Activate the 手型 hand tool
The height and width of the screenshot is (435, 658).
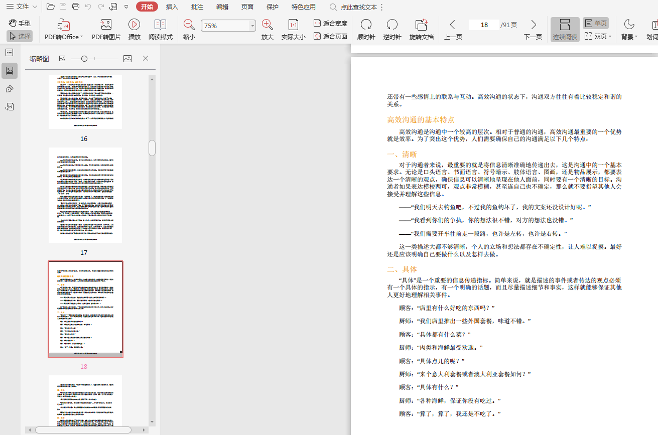click(x=20, y=23)
